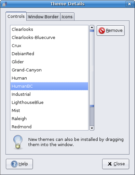Image resolution: width=135 pixels, height=175 pixels.
Task: Click the scrollbar up arrow
Action: point(92,27)
